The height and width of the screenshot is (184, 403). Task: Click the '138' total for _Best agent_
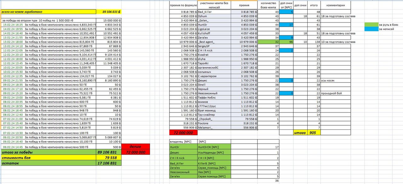tap(314, 42)
